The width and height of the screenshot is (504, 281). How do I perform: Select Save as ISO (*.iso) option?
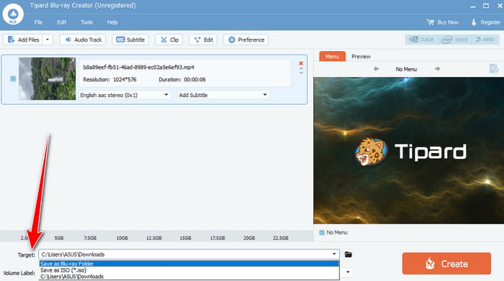point(189,270)
